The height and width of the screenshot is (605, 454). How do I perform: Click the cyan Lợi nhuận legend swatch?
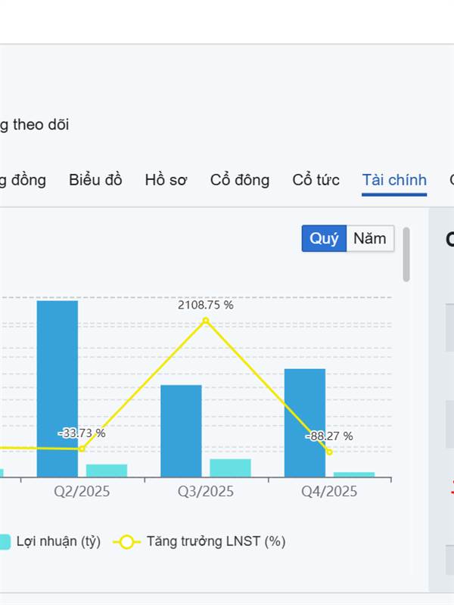coord(4,541)
